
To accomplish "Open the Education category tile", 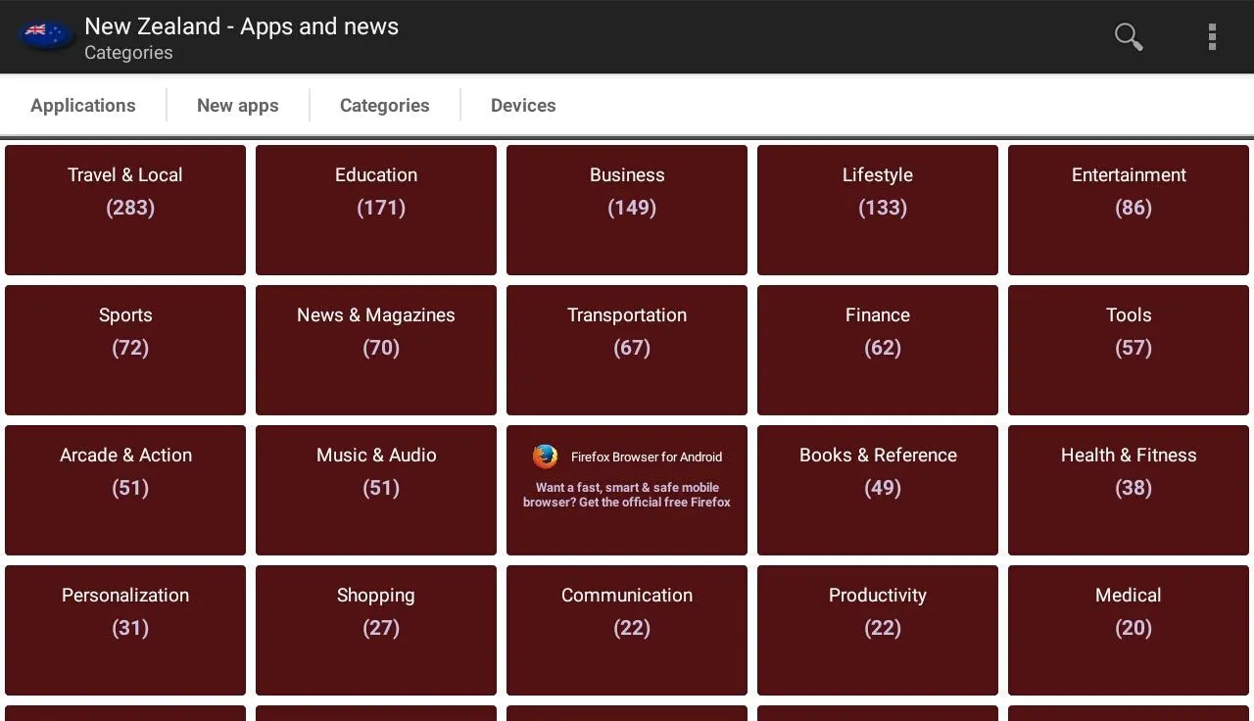I will pos(376,210).
